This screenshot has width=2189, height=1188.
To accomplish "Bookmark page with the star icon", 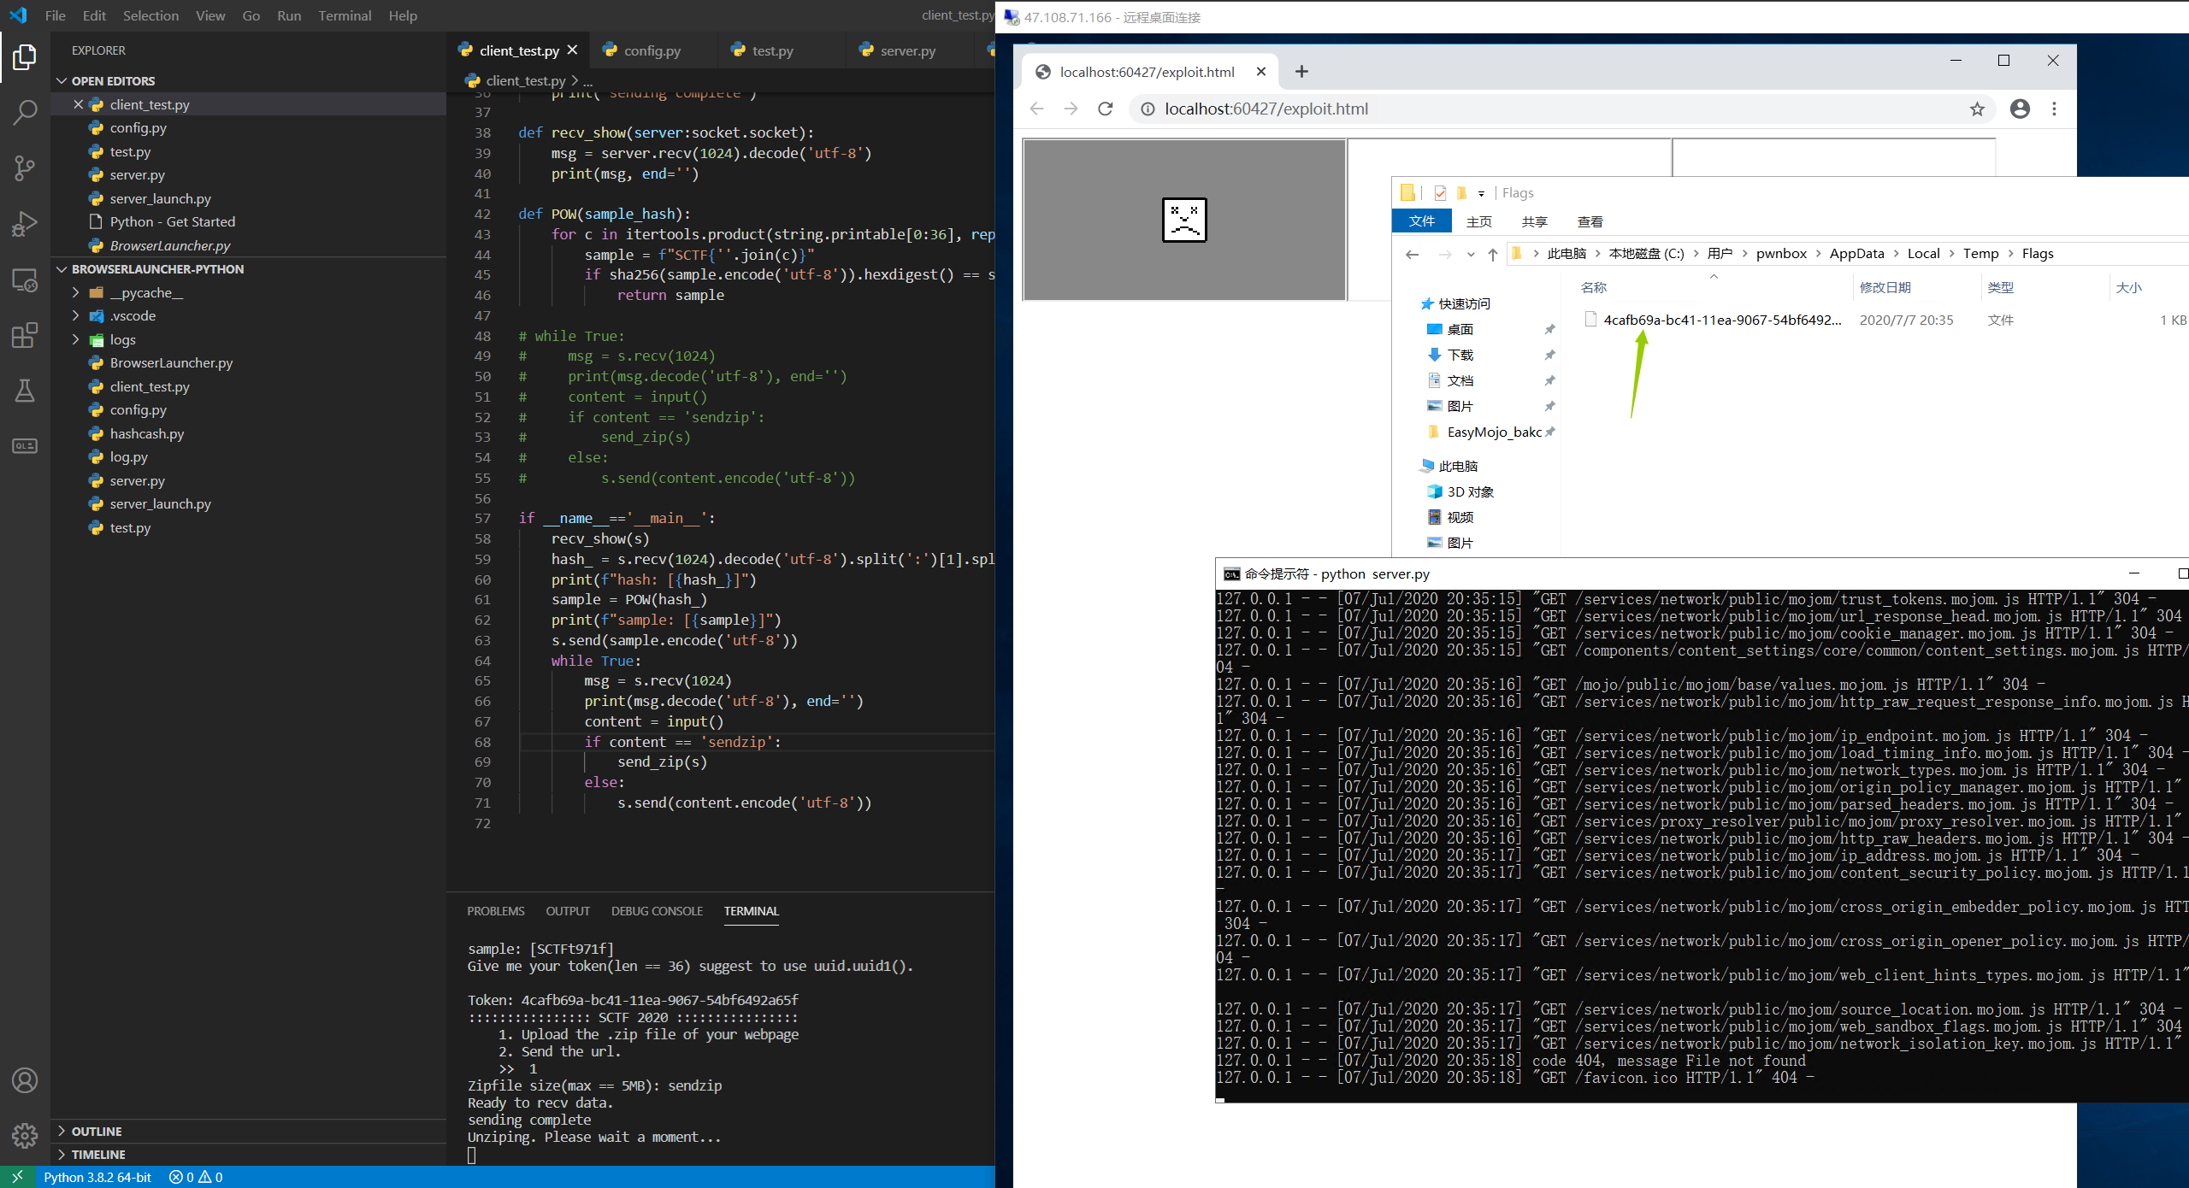I will [1977, 109].
